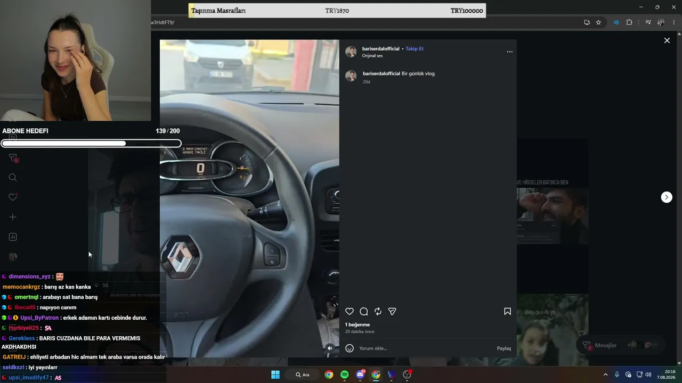682x383 pixels.
Task: Click the 1 beğenme likes count
Action: point(358,324)
